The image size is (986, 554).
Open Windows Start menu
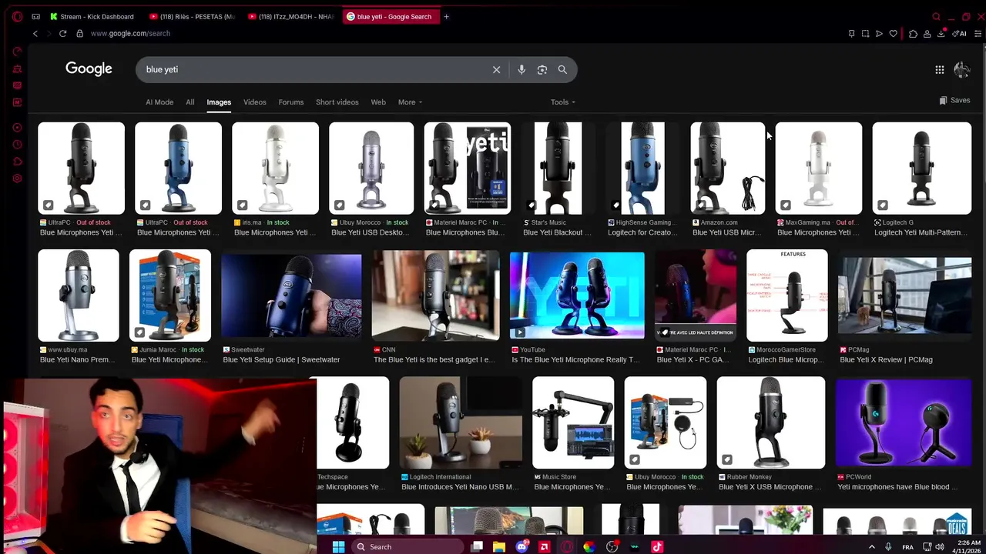coord(338,547)
